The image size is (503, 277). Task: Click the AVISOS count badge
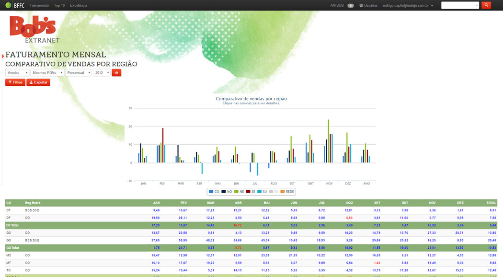351,5
